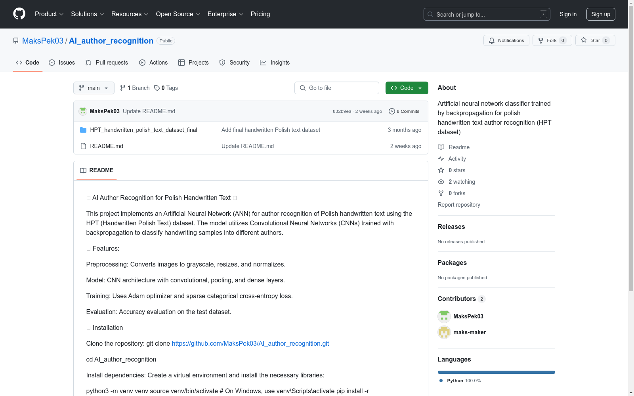634x396 pixels.
Task: Select the README tab
Action: pos(97,170)
